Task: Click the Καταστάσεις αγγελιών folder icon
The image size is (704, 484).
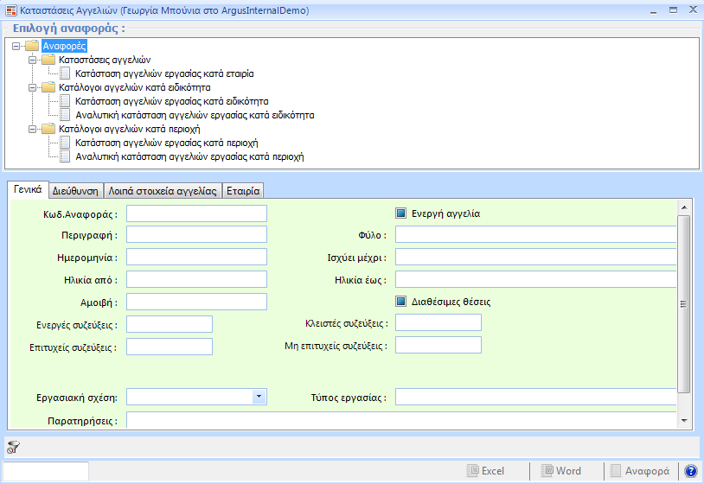Action: click(48, 60)
